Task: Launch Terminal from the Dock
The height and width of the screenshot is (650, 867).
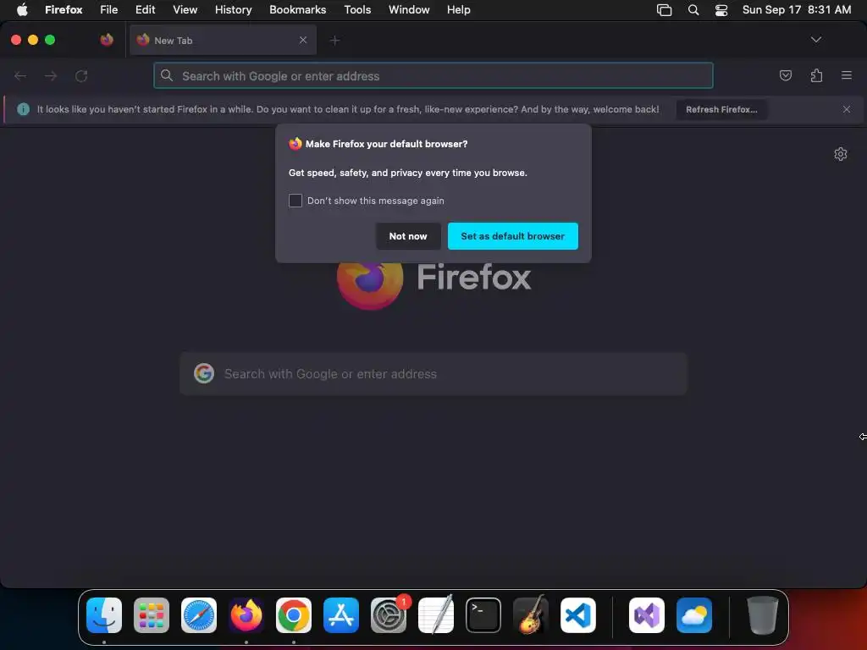Action: [483, 615]
